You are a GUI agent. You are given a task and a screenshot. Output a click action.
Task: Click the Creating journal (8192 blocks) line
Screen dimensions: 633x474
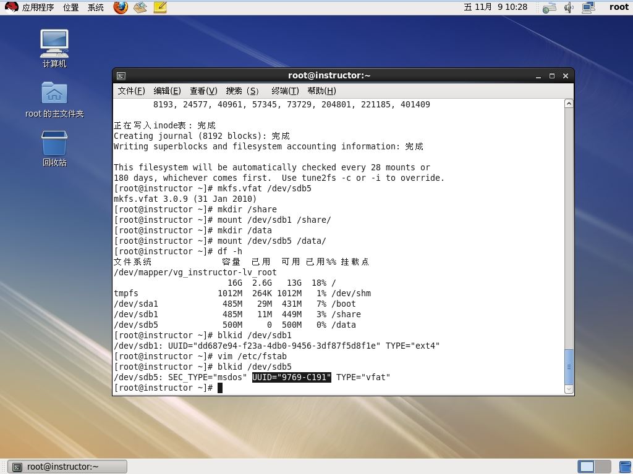[202, 136]
